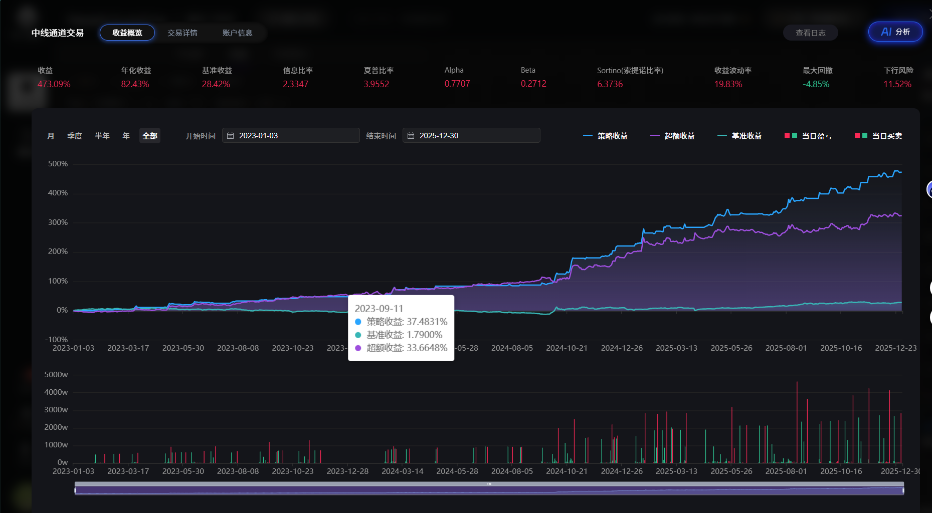This screenshot has height=513, width=932.
Task: Click the 收益 value 473.09%
Action: point(54,84)
